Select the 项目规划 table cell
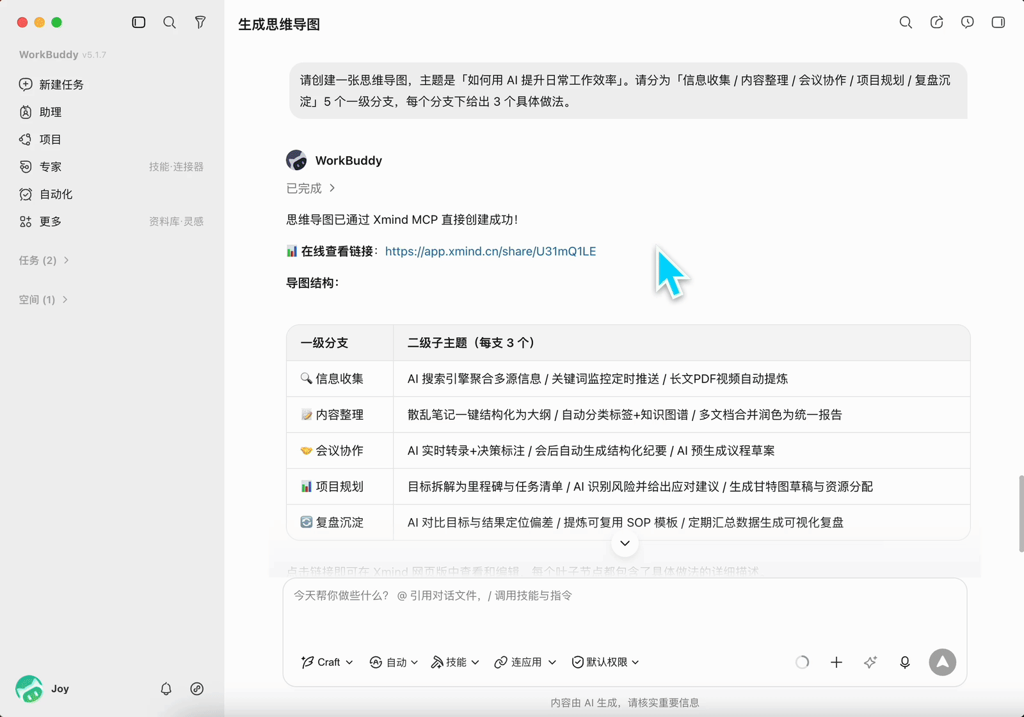Viewport: 1024px width, 717px height. pyautogui.click(x=340, y=486)
